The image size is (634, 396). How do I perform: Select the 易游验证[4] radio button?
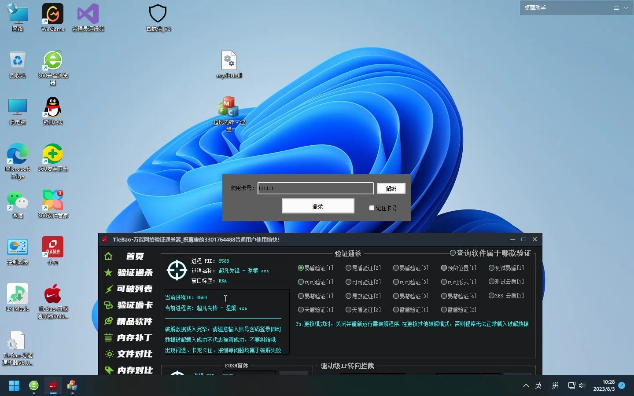coord(444,296)
